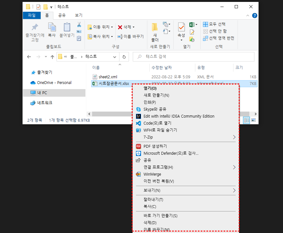Viewport: 283px width, 233px height.
Task: Choose 바로 가기 만들기(S) entry
Action: [186, 216]
